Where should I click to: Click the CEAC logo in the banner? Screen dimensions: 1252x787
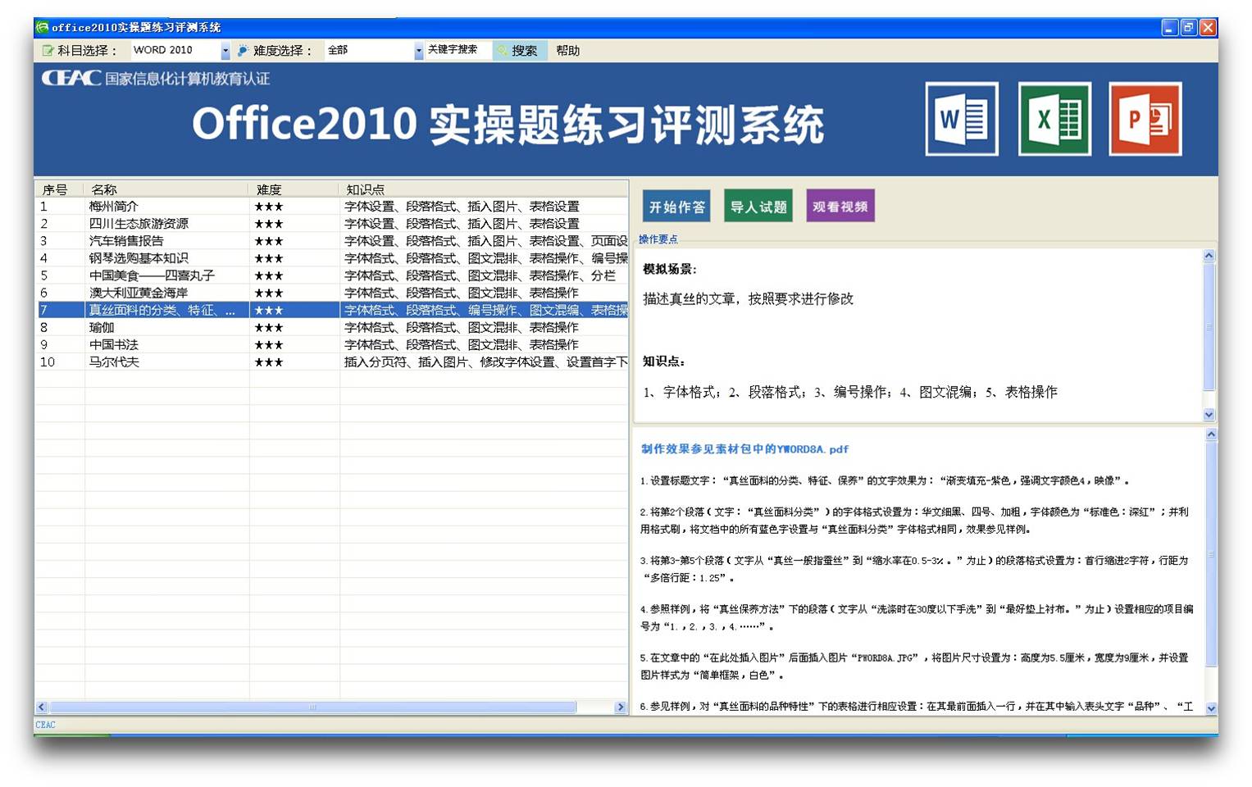pyautogui.click(x=71, y=79)
